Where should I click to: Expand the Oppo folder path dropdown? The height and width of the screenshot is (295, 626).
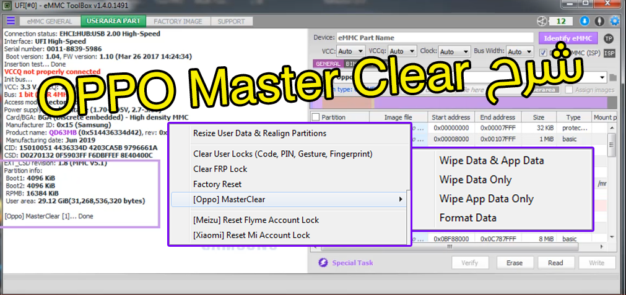pos(602,78)
